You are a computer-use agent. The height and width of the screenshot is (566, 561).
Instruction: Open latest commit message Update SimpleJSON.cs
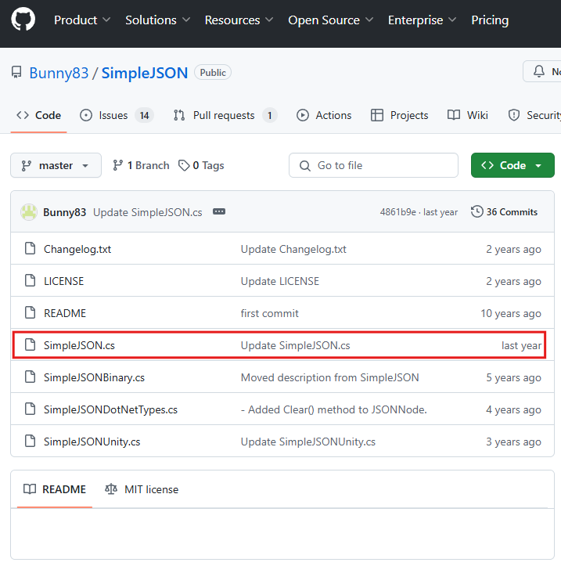click(148, 212)
